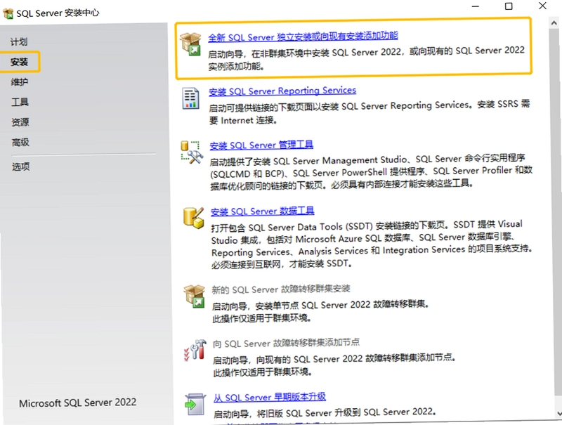The height and width of the screenshot is (425, 562).
Task: Go to the 资源 page
Action: (20, 122)
